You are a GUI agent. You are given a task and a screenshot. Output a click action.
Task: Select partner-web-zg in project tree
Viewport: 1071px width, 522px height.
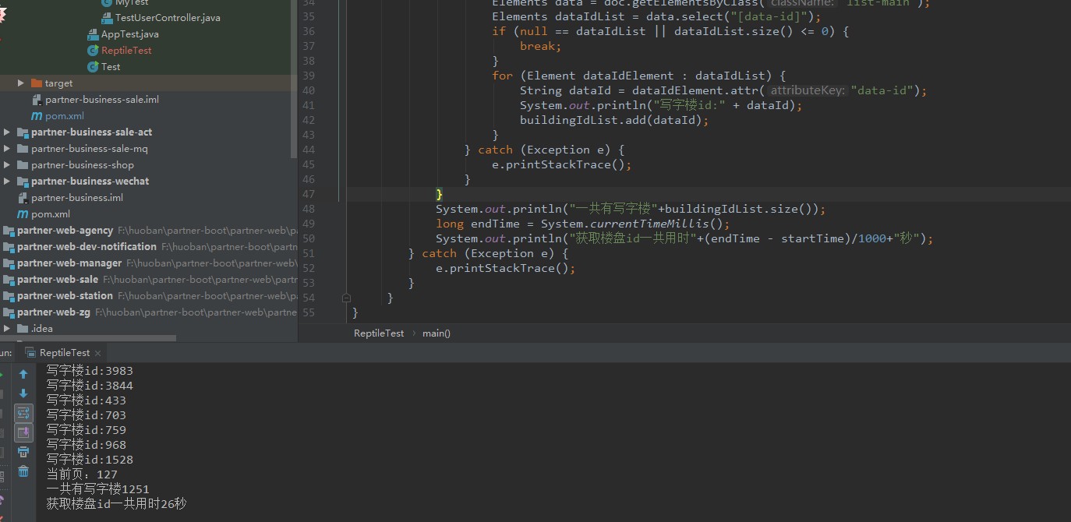54,312
